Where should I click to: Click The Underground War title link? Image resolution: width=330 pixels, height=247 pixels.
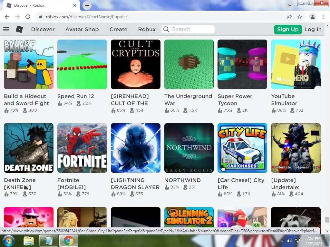188,100
